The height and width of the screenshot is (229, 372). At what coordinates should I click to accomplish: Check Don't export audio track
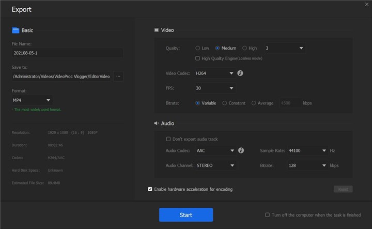coord(168,139)
